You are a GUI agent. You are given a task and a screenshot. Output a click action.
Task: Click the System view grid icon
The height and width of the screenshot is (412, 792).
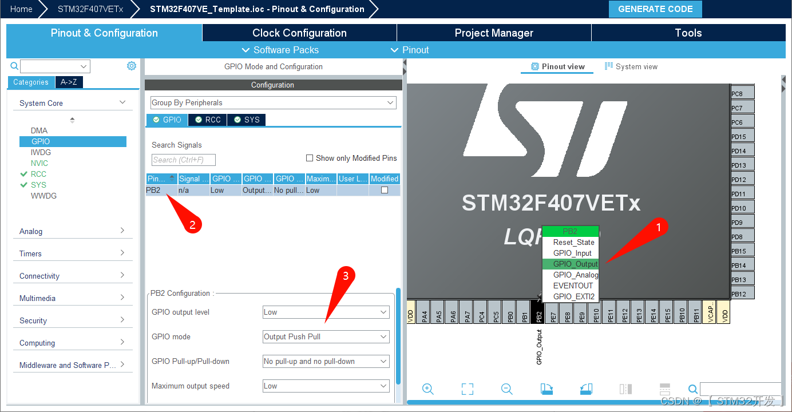pyautogui.click(x=609, y=66)
